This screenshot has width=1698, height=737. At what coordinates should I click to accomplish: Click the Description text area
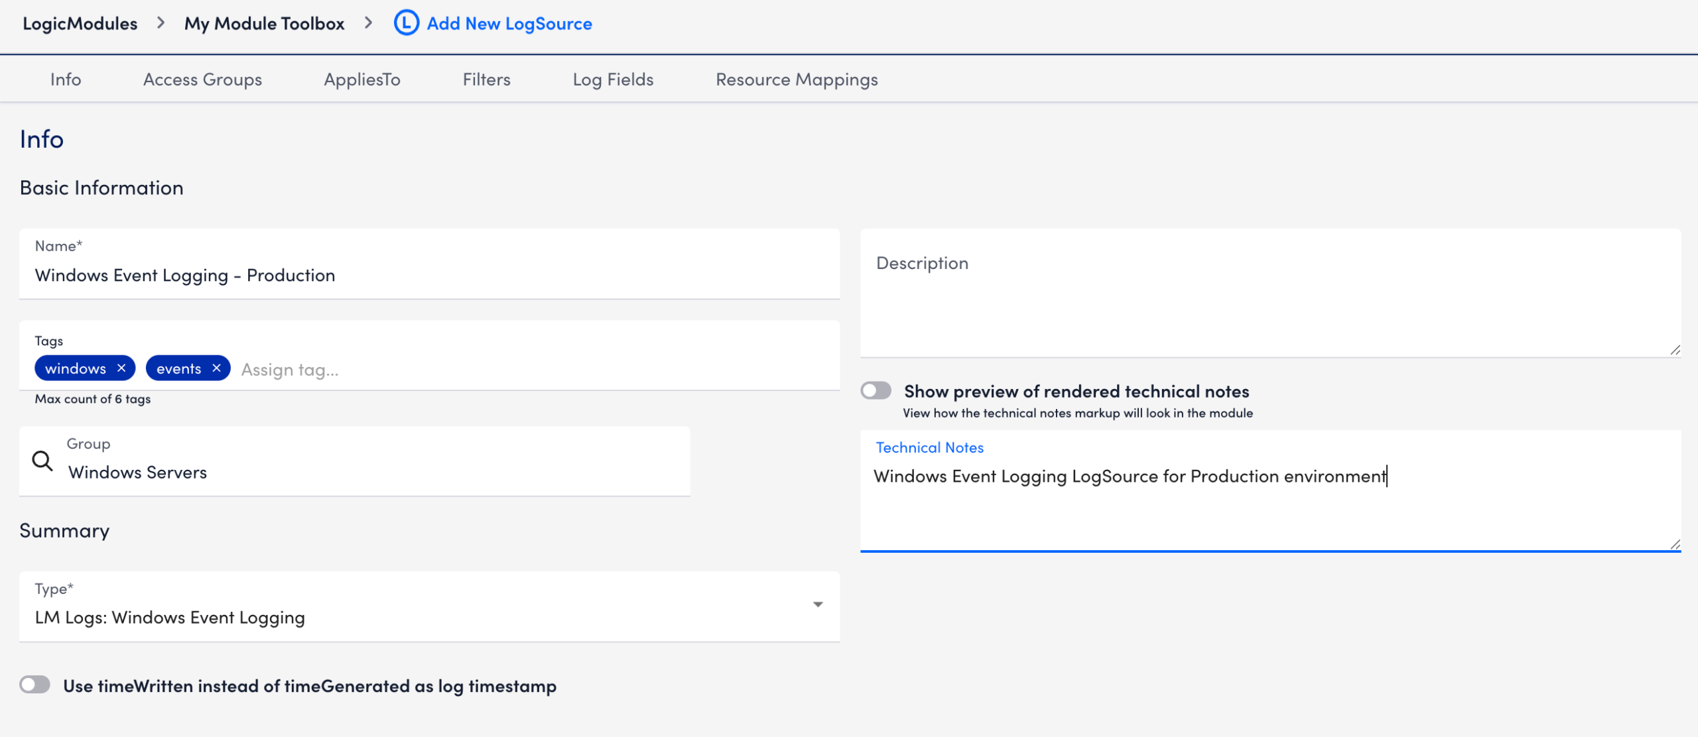tap(1270, 293)
